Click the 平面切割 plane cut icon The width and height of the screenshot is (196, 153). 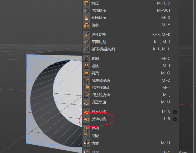(x=87, y=42)
